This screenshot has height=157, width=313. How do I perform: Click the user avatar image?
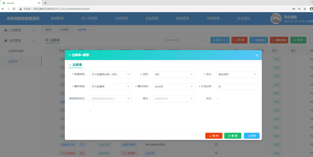click(276, 19)
